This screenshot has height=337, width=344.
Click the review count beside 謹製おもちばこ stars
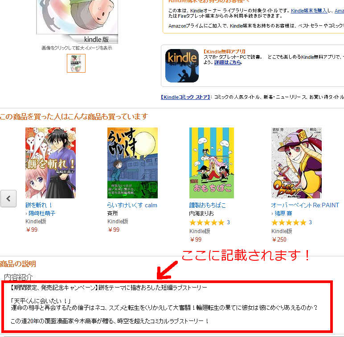(229, 222)
